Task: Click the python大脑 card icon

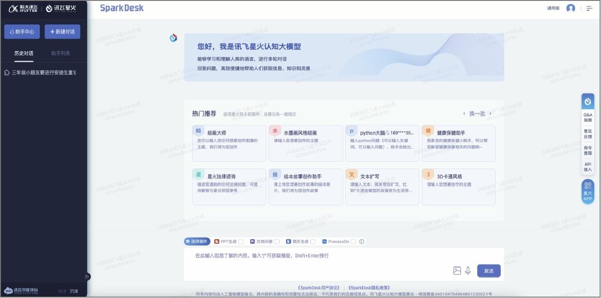Action: click(351, 130)
